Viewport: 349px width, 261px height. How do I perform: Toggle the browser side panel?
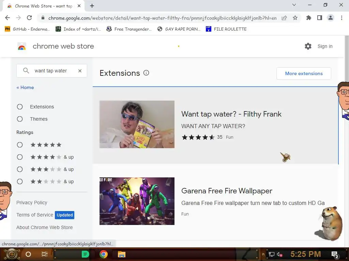320,18
